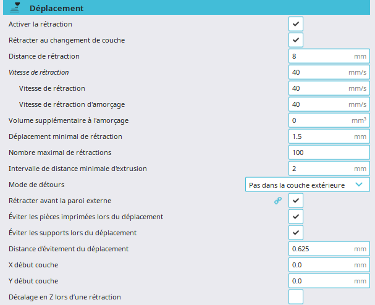Click the Déplacement minimal de rétraction field
The width and height of the screenshot is (375, 305).
[x=329, y=136]
